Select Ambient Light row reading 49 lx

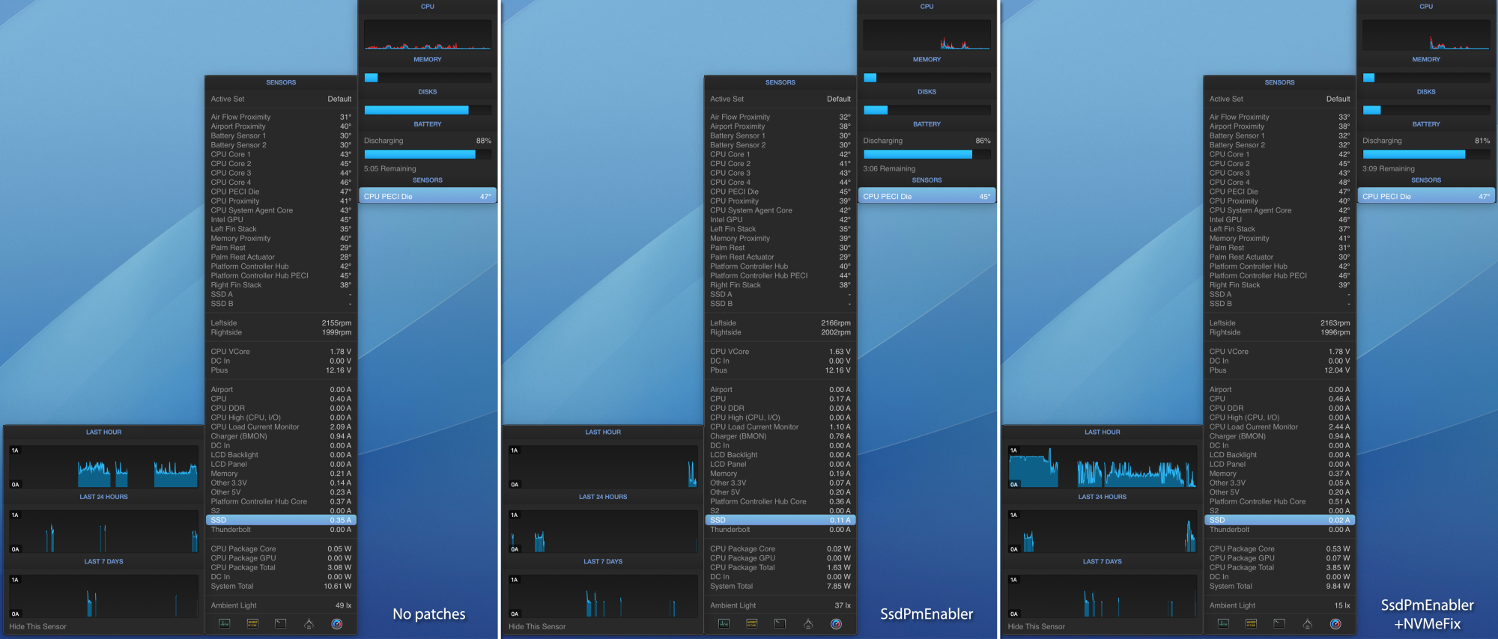point(281,606)
